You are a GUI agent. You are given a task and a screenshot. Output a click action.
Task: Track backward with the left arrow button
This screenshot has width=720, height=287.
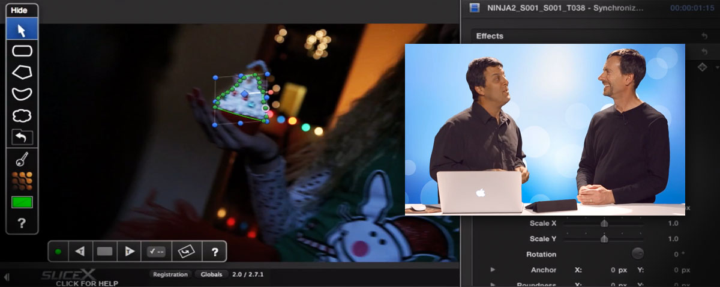tap(80, 252)
